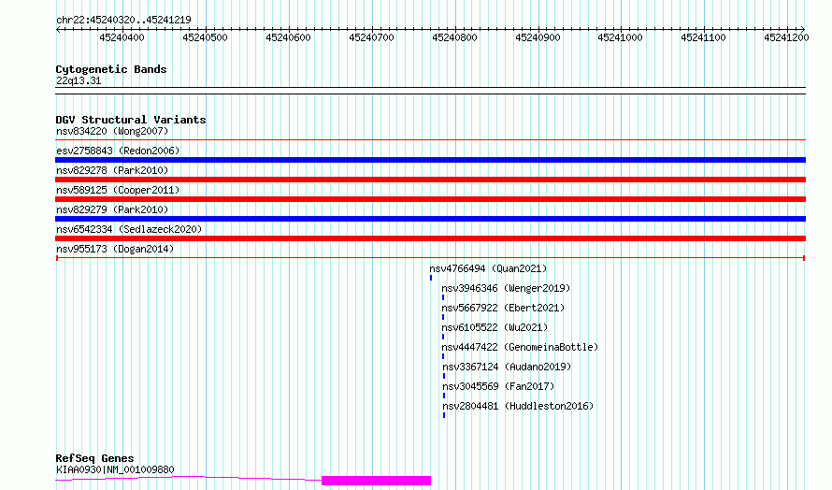Click the blue marker under nsv3367124
Image resolution: width=832 pixels, height=490 pixels.
(444, 376)
